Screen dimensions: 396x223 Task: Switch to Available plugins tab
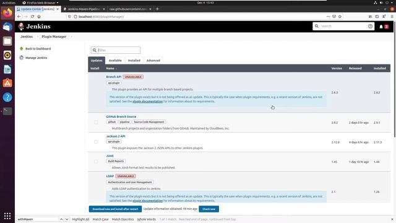point(115,61)
